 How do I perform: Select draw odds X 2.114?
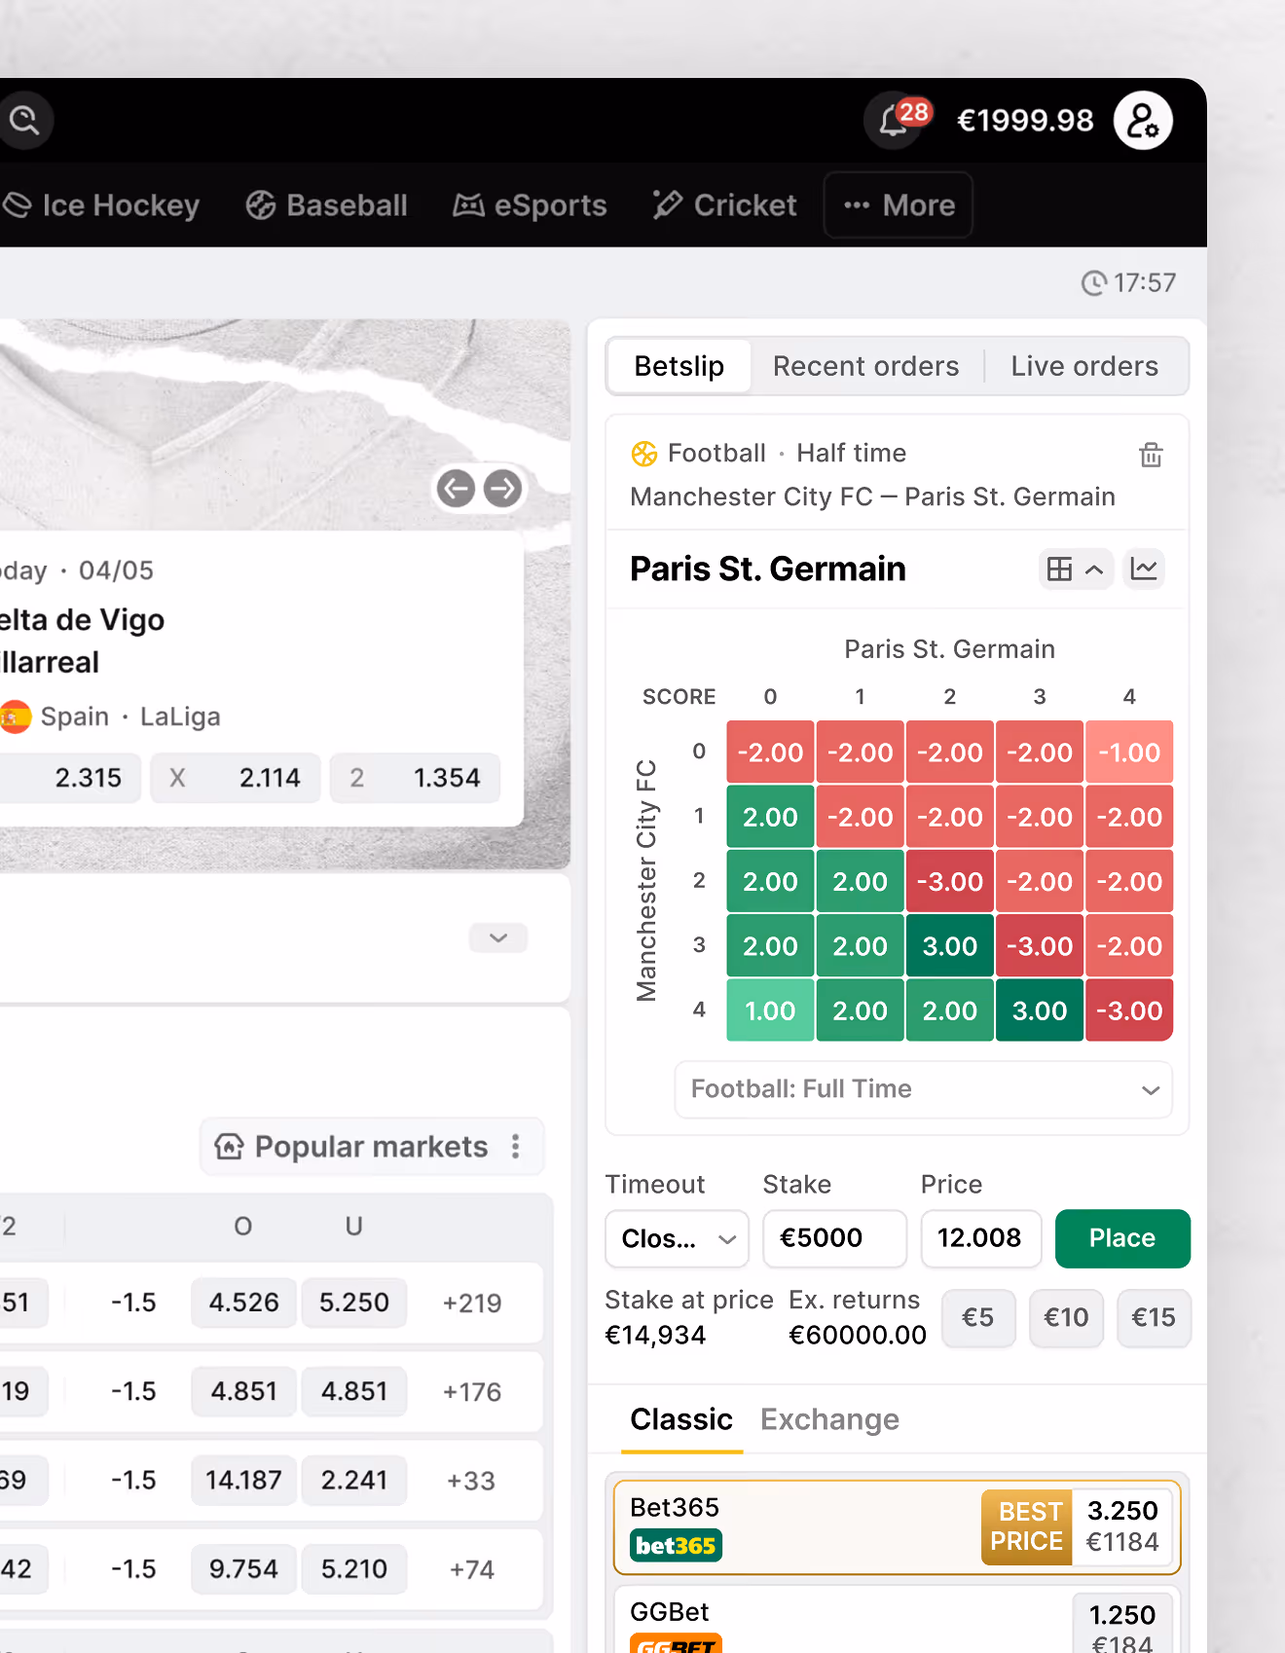236,778
